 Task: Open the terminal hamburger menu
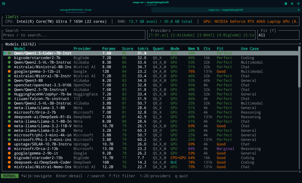coord(292,4)
